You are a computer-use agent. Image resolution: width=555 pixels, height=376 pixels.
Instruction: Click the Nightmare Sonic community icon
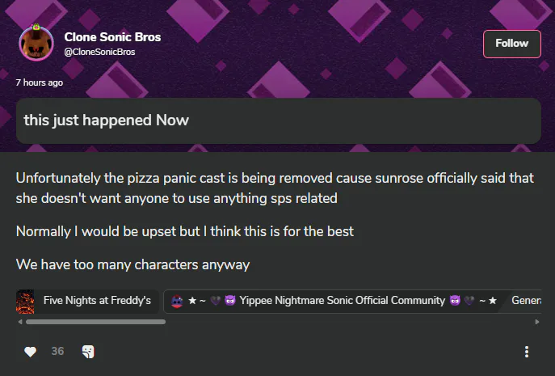tap(177, 302)
